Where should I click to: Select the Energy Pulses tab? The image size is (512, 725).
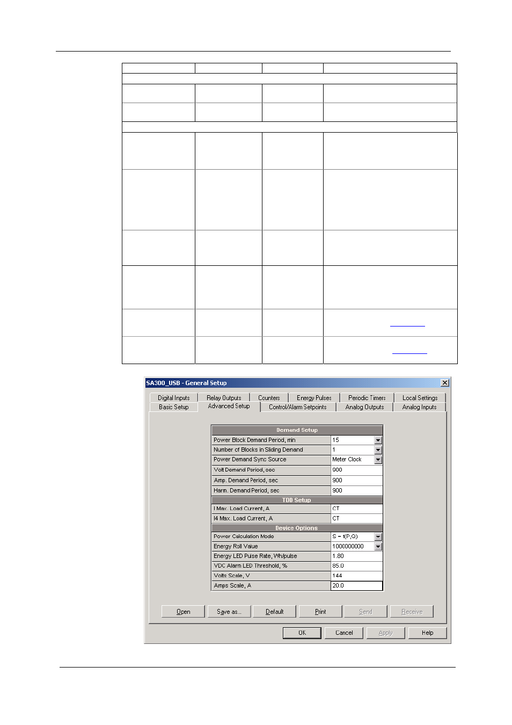[314, 398]
